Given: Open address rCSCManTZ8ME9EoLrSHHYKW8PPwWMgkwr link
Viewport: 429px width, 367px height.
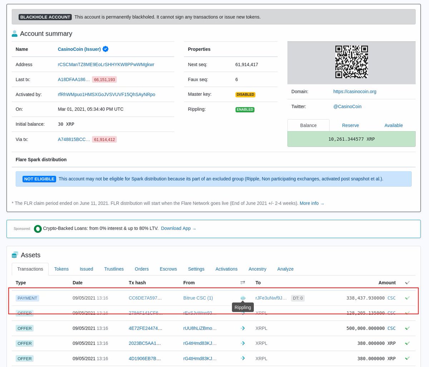Looking at the screenshot, I should [x=106, y=65].
